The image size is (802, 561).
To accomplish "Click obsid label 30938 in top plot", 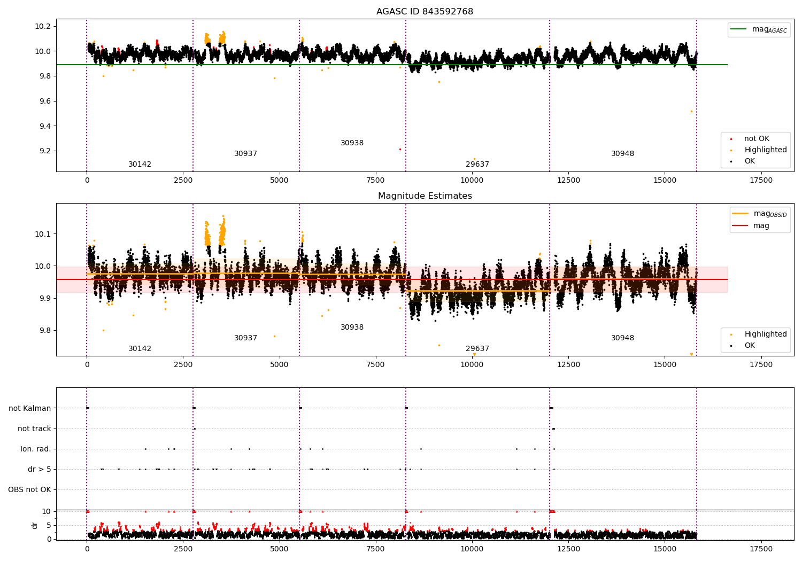I will [352, 143].
